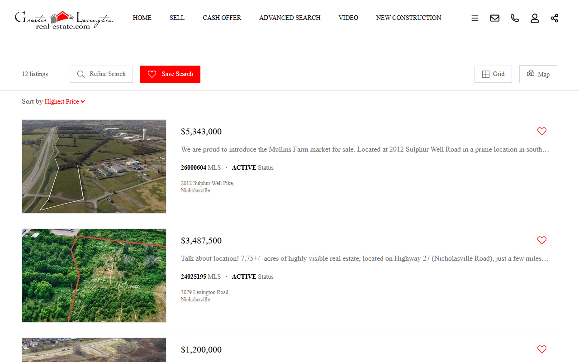Open the Highest Price sort dropdown
Viewport: 579px width, 362px height.
[65, 101]
